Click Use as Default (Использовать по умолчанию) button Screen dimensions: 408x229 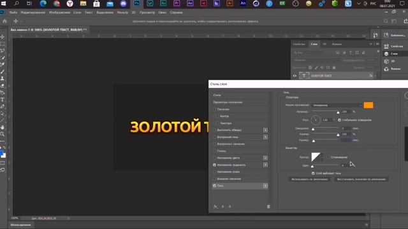(310, 179)
